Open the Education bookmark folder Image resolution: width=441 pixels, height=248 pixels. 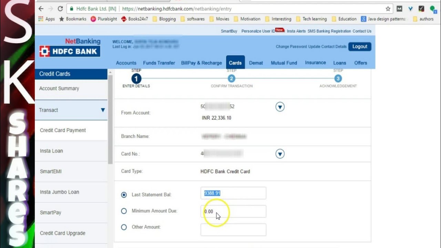(x=344, y=19)
